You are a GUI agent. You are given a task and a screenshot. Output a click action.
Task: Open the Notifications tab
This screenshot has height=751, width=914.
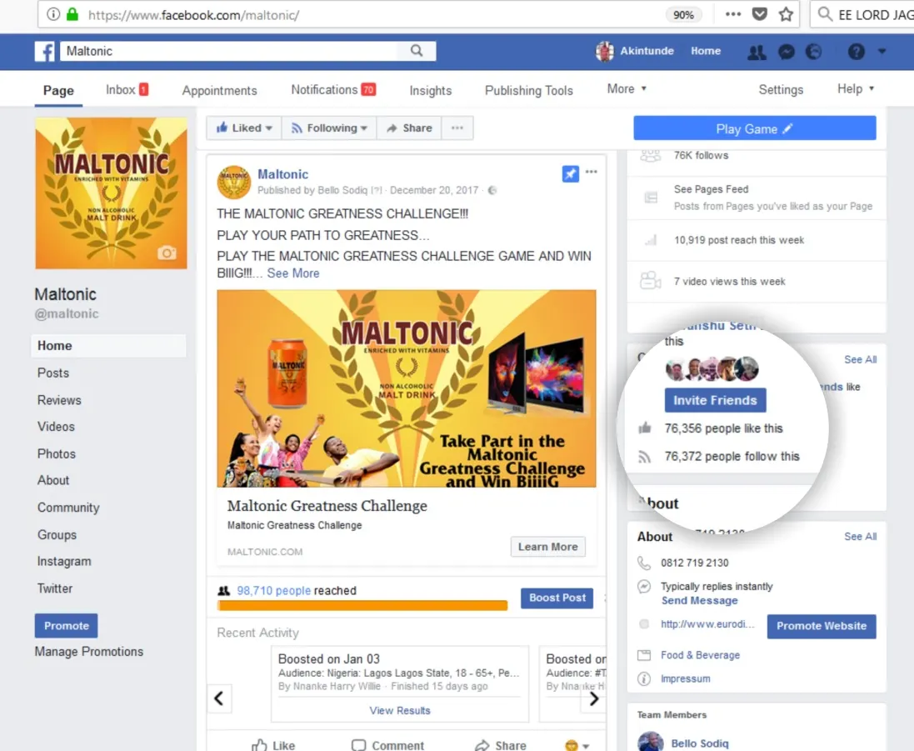[x=333, y=90]
